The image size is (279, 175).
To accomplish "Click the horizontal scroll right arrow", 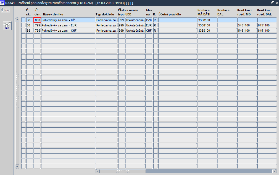I will [x=274, y=171].
